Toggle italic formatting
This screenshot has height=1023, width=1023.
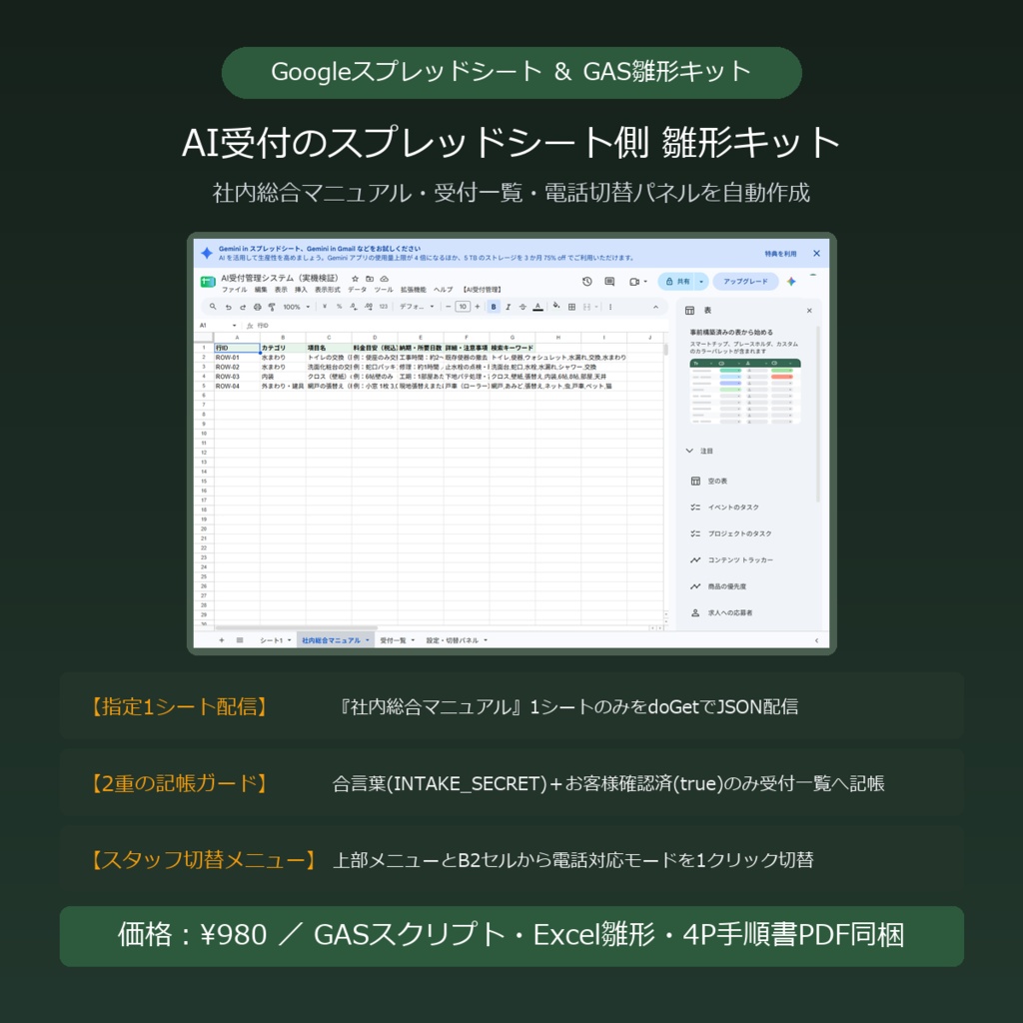(509, 307)
